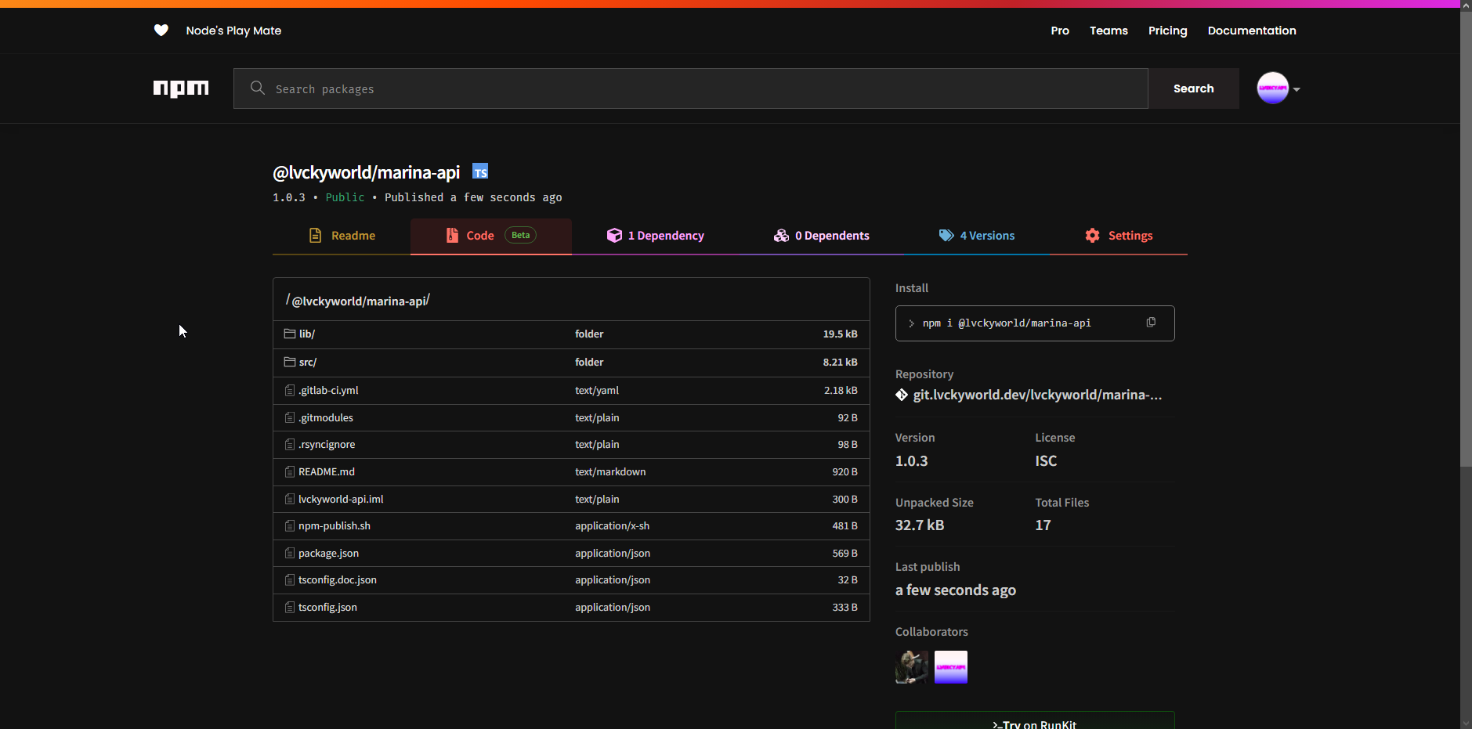Open the package.json file
The width and height of the screenshot is (1472, 729).
(x=328, y=554)
